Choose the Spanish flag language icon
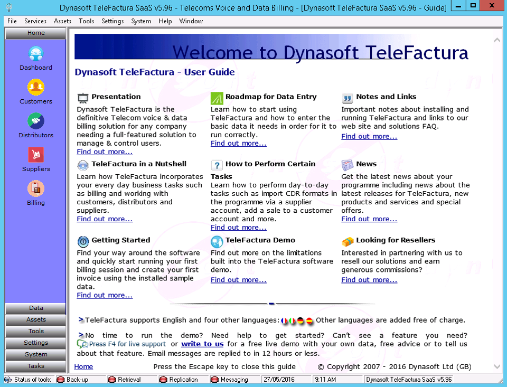Screen dimensions: 507x387 (309, 320)
